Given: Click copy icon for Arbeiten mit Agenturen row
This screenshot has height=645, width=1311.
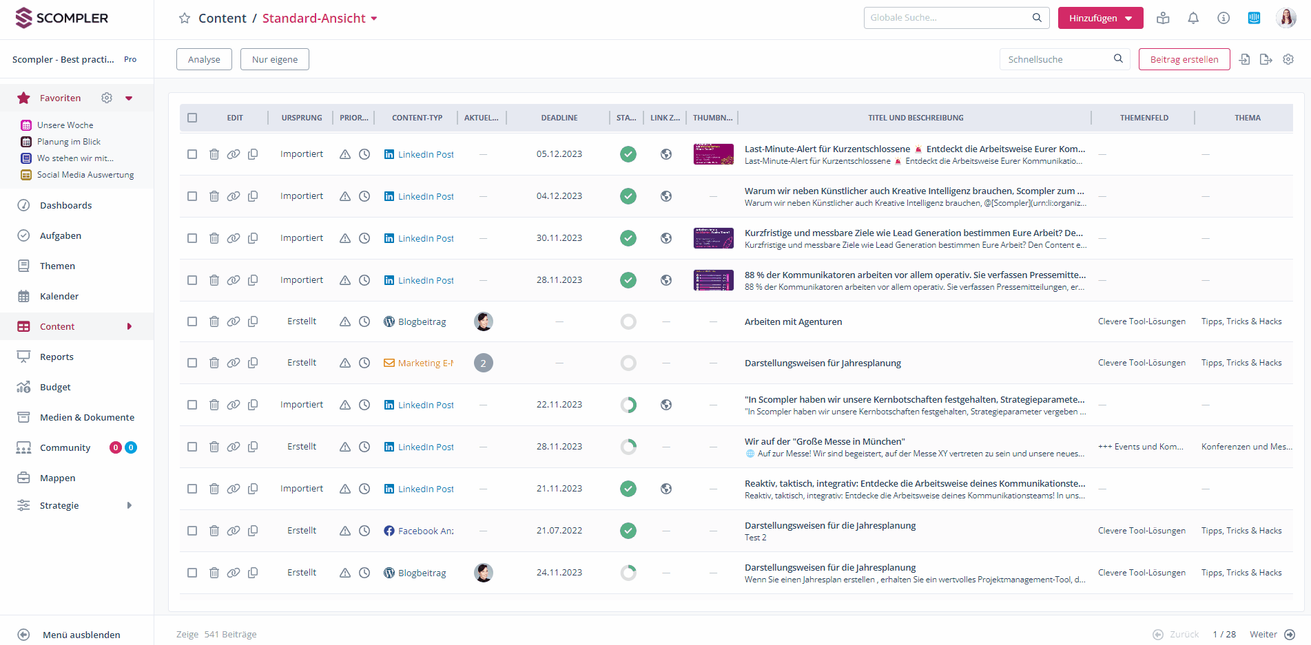Looking at the screenshot, I should pyautogui.click(x=253, y=321).
